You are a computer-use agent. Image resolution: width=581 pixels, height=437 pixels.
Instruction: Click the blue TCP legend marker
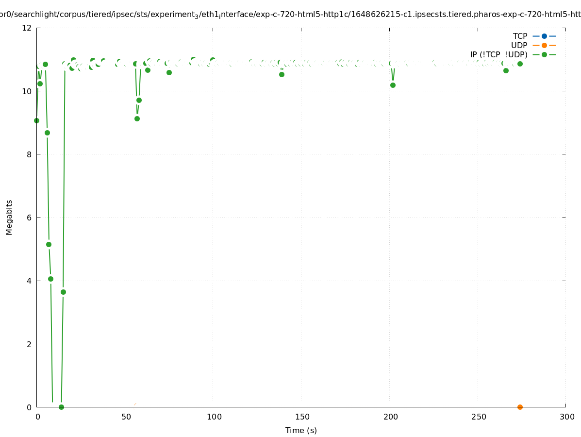tap(544, 36)
